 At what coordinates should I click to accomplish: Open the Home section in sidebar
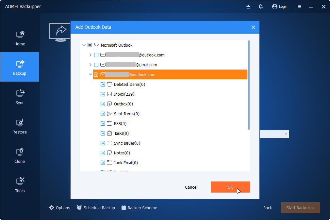pos(20,38)
